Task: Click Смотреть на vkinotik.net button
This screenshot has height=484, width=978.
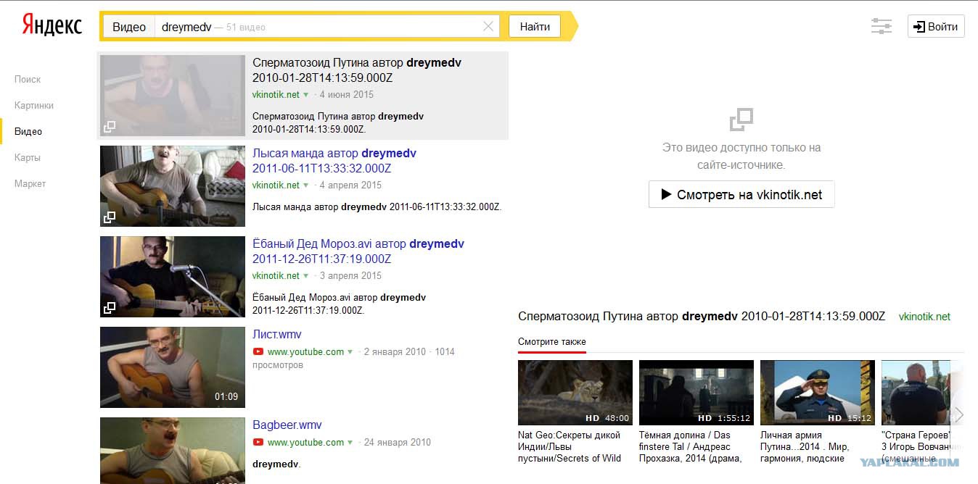Action: 741,194
